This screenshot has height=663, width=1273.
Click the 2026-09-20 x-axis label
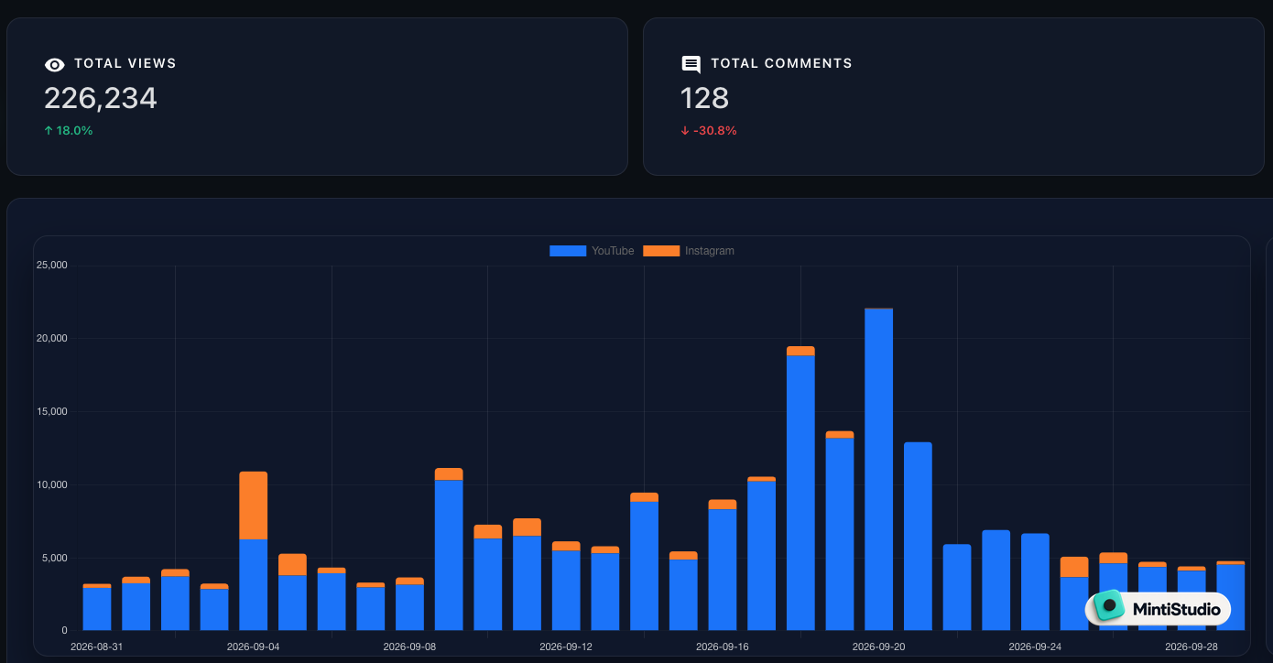pos(879,647)
